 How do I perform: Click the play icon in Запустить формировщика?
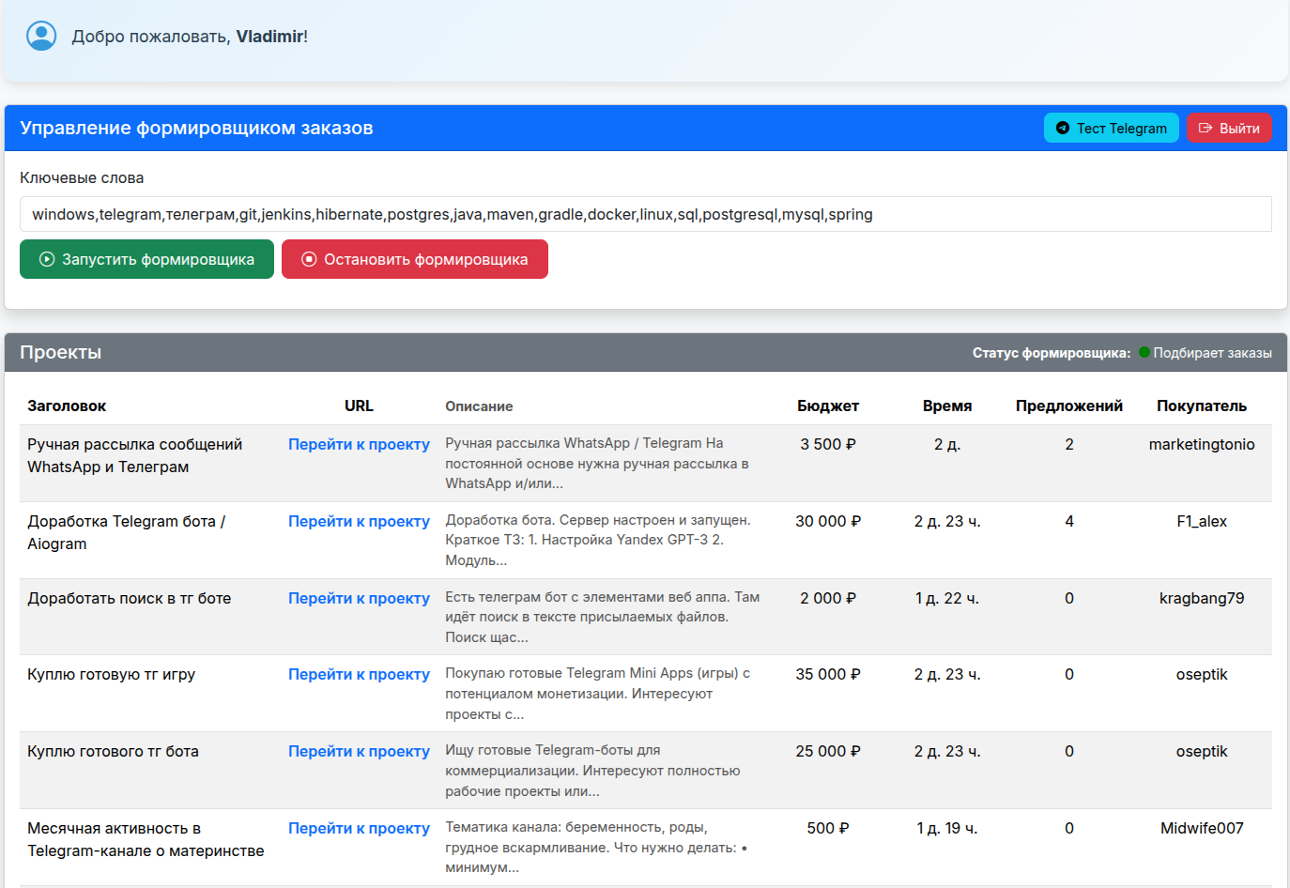tap(47, 260)
